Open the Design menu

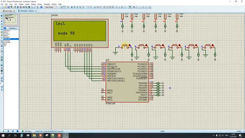coord(21,4)
